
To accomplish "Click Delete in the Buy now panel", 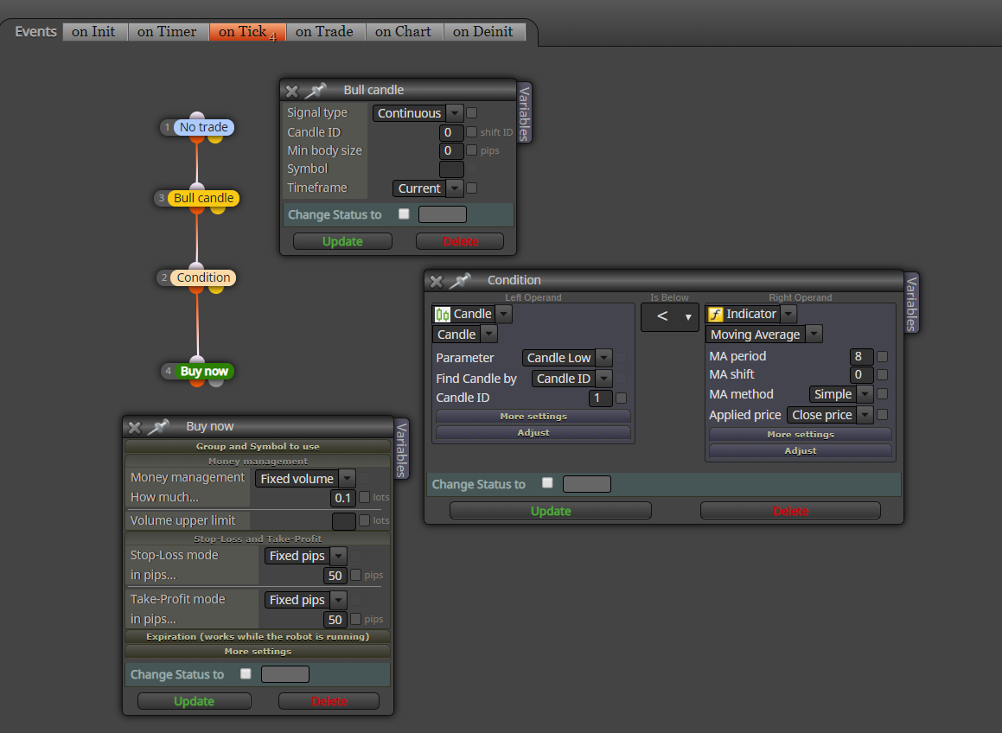I will [329, 701].
